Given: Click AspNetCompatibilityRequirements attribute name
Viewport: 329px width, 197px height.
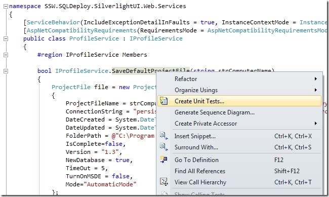Looking at the screenshot, I should (81, 30).
